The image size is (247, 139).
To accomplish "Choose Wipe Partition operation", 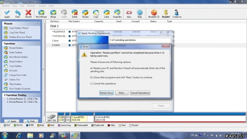I will 15,84.
